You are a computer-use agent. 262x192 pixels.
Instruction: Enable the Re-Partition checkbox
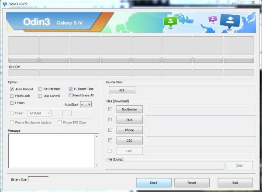(40, 89)
